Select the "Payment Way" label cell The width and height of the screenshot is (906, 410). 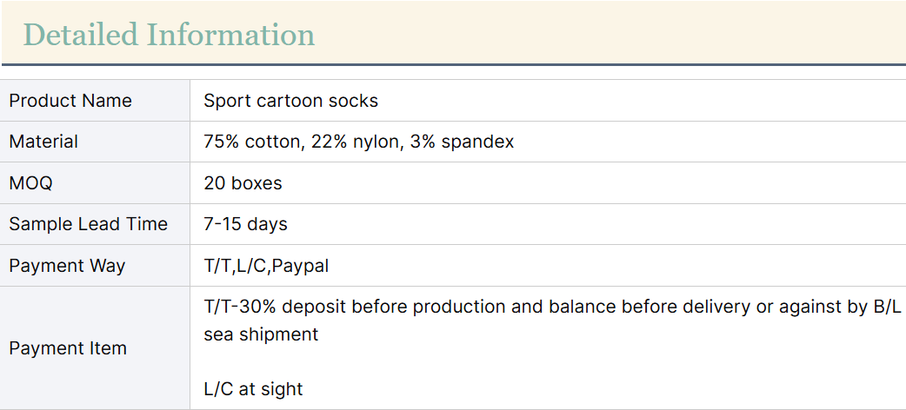coord(67,266)
